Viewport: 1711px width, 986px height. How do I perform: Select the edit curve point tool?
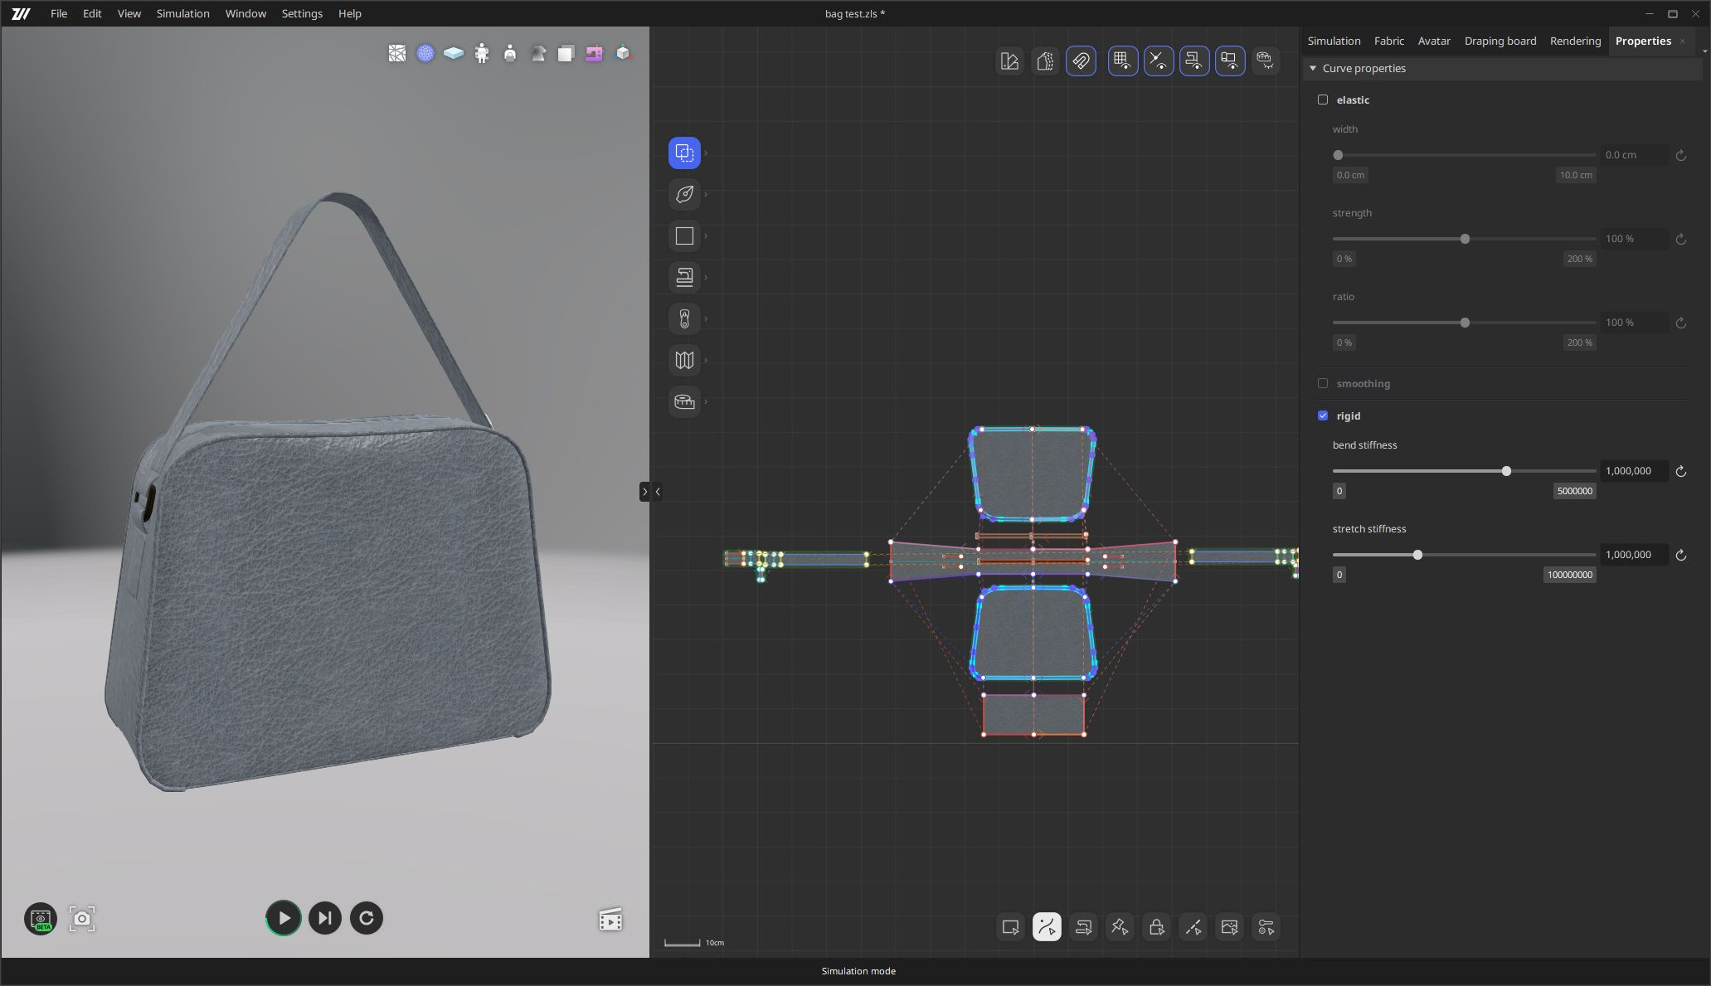coord(1047,927)
